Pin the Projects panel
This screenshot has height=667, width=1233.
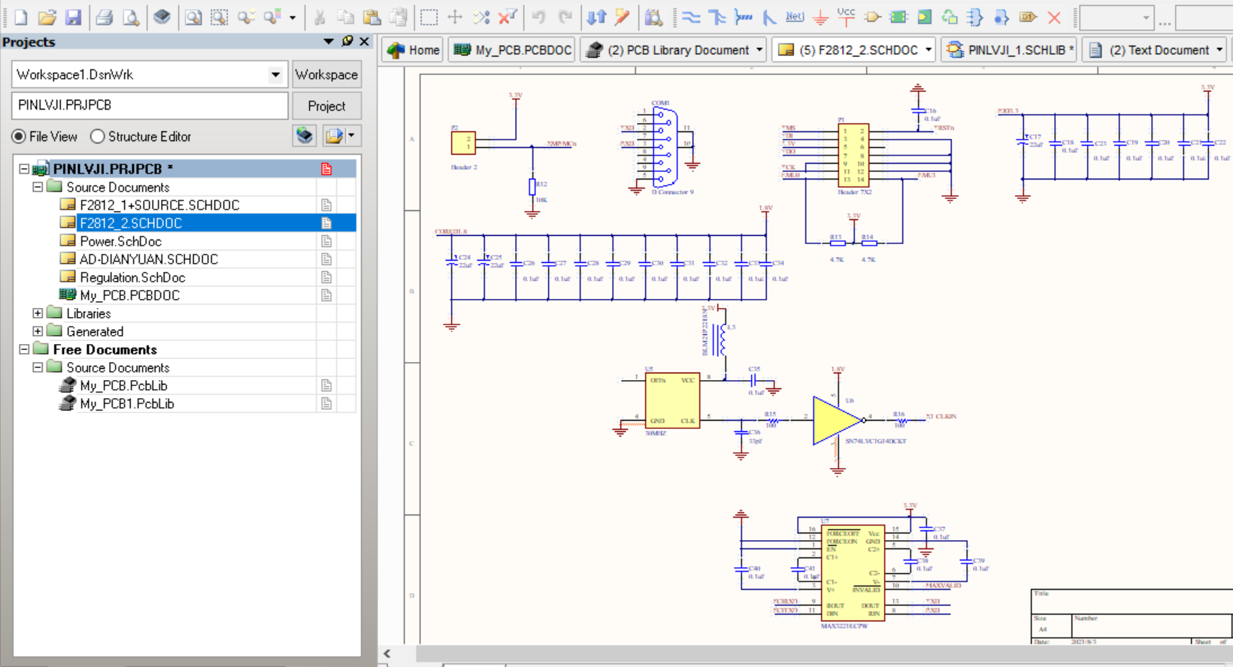tap(347, 41)
